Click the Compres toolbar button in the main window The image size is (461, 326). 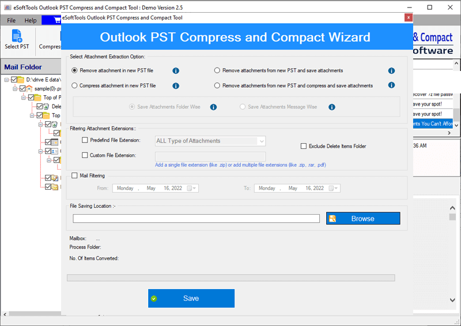pos(50,41)
